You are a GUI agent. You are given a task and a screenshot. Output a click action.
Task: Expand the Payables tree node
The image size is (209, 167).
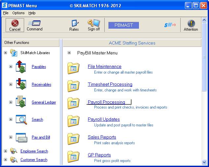tap(11, 66)
